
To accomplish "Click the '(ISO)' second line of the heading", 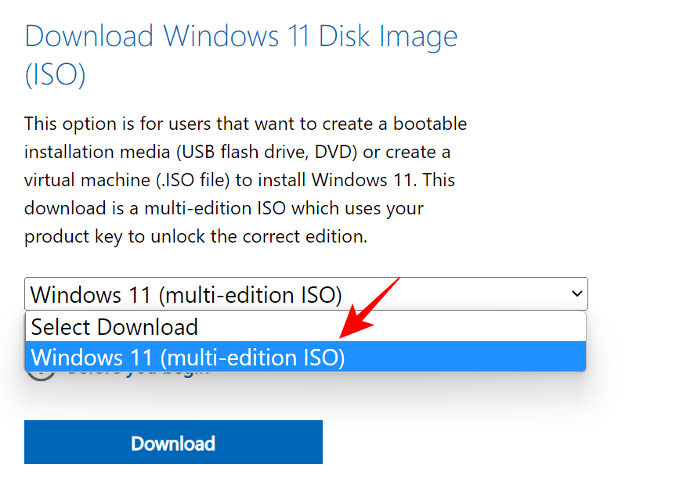I will [55, 76].
